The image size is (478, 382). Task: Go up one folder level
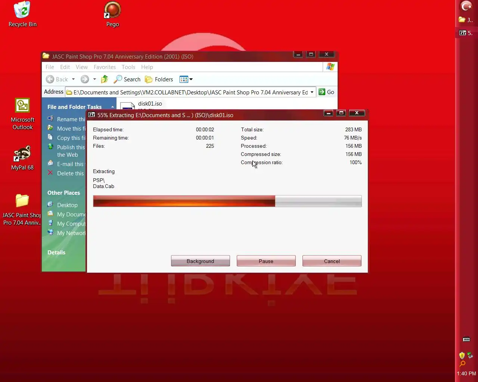[105, 79]
